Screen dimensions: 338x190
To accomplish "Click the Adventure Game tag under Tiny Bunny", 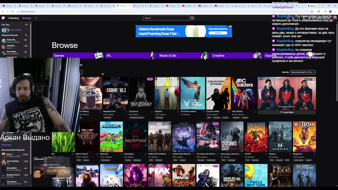I will coord(137,118).
